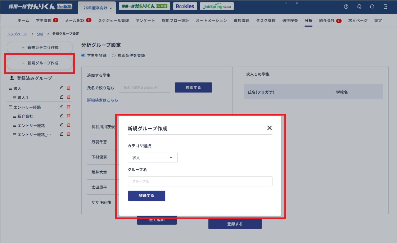Viewport: 397px width, 243px height.
Task: Open the help question mark icon
Action: 346,6
